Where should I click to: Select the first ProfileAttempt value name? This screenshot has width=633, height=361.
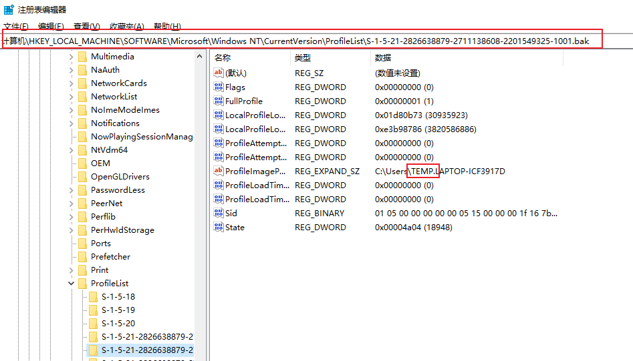256,143
